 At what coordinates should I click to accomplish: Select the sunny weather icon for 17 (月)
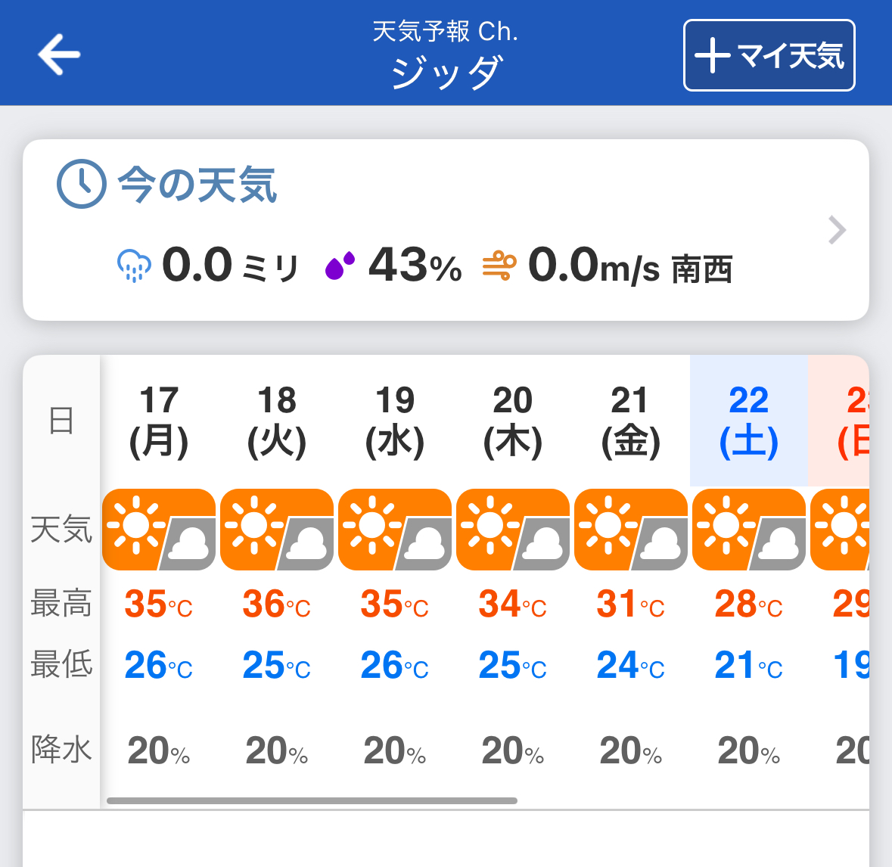(x=159, y=529)
